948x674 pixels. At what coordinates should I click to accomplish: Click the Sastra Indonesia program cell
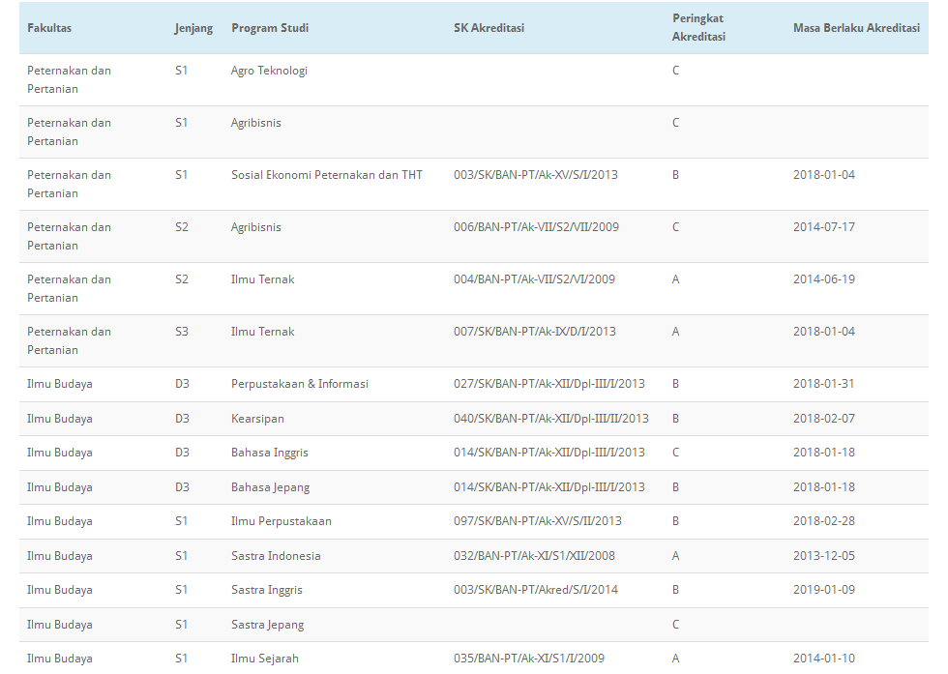pyautogui.click(x=276, y=556)
